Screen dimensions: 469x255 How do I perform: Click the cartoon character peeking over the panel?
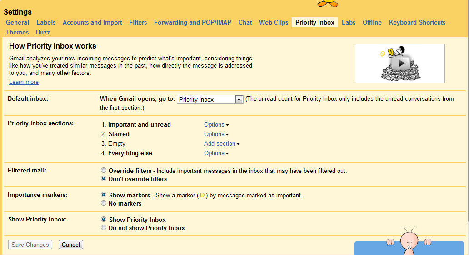tap(409, 240)
